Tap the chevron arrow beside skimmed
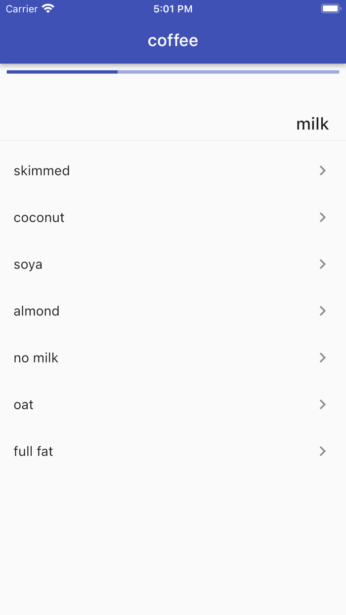 [322, 171]
